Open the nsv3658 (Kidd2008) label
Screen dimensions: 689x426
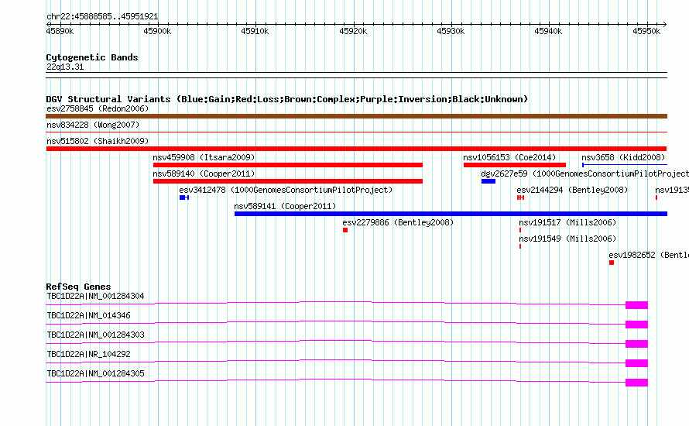pyautogui.click(x=623, y=157)
